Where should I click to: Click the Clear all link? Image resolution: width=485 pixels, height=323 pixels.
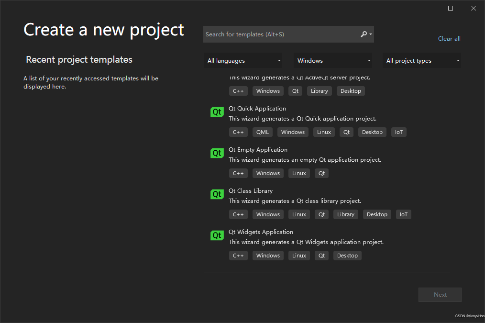point(449,39)
